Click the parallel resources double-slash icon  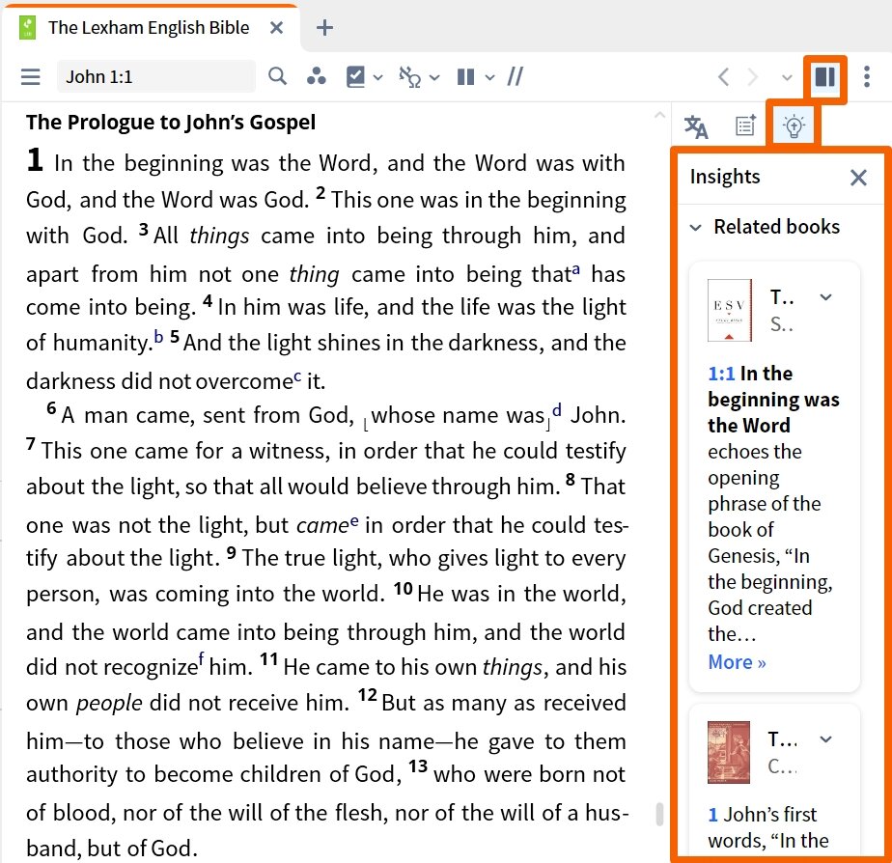point(516,76)
